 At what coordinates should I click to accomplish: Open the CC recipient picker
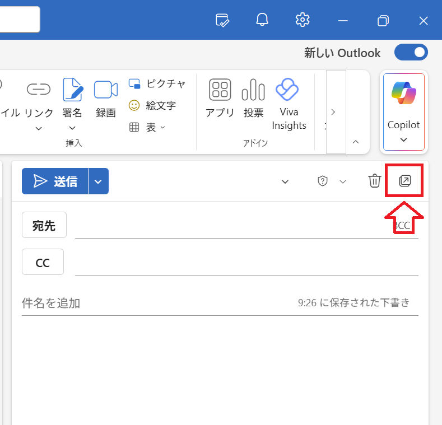pyautogui.click(x=43, y=262)
